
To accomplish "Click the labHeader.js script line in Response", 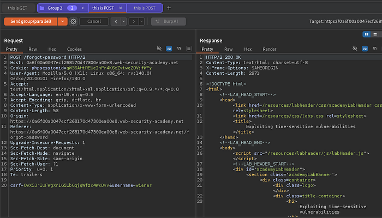I will (x=301, y=153).
